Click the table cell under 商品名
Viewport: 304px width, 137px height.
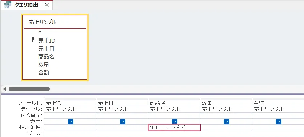(174, 109)
